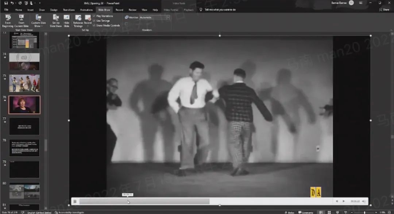Pause the video with the pause button

pyautogui.click(x=75, y=201)
